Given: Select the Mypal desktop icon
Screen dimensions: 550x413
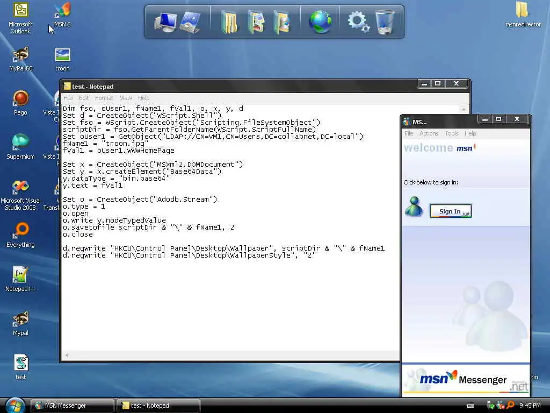Looking at the screenshot, I should [20, 323].
